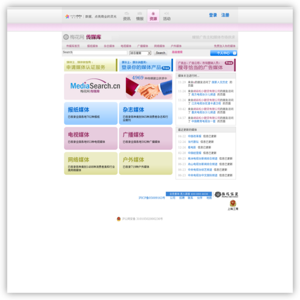Image resolution: width=300 pixels, height=300 pixels.
Task: Open first 12-24 recently updated media link
Action: (193, 142)
